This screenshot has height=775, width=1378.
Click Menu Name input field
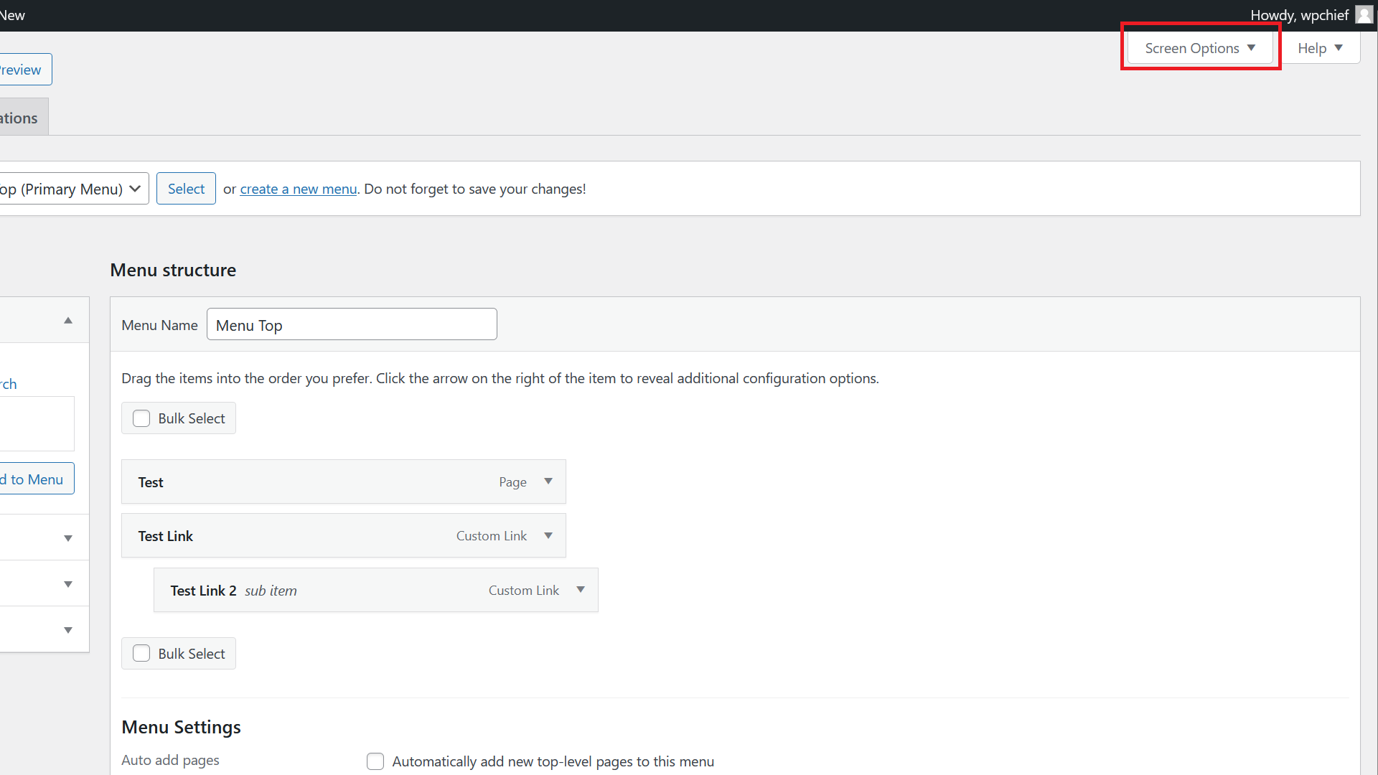click(351, 324)
